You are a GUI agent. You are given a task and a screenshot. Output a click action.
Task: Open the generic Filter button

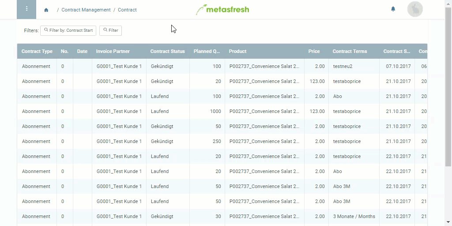tap(110, 30)
